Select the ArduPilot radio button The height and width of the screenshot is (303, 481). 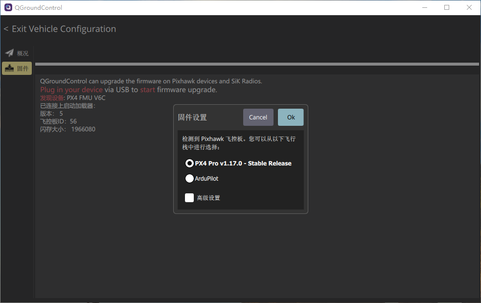(189, 178)
